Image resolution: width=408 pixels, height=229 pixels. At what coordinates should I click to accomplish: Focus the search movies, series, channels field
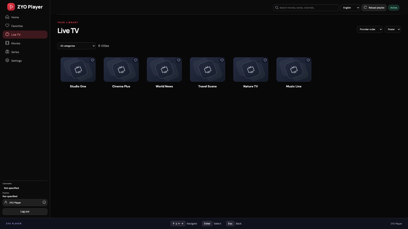coord(306,8)
